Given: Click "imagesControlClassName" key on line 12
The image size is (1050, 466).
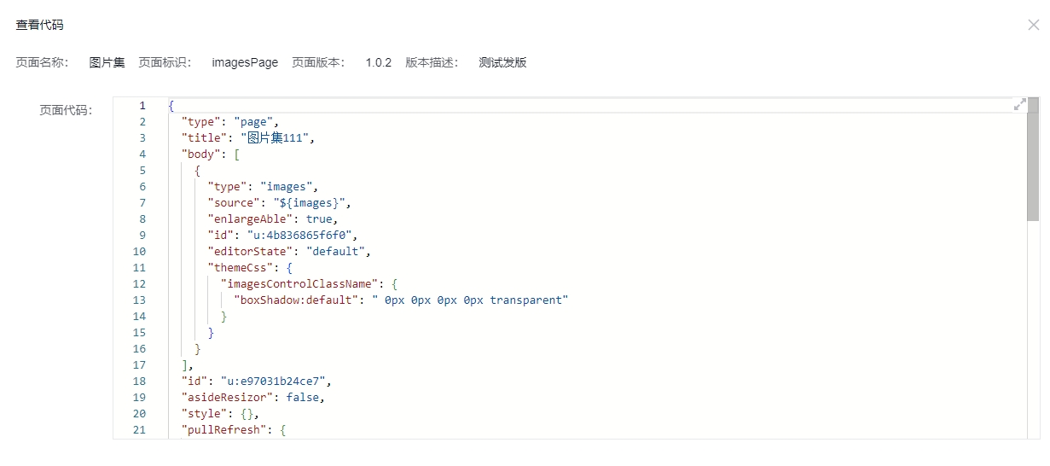Looking at the screenshot, I should pos(299,284).
